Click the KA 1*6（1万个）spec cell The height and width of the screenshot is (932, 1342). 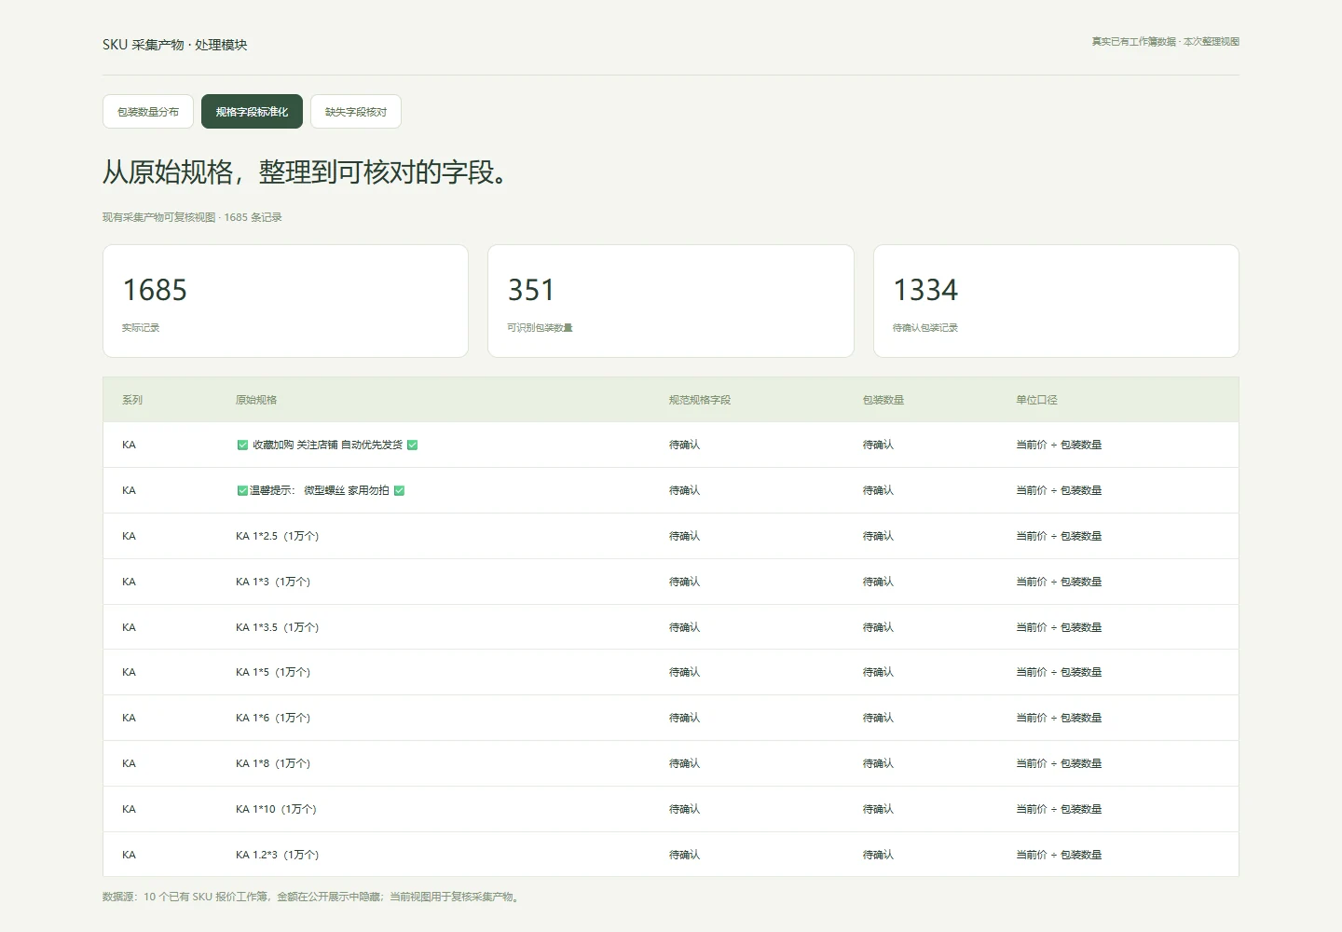(x=273, y=719)
